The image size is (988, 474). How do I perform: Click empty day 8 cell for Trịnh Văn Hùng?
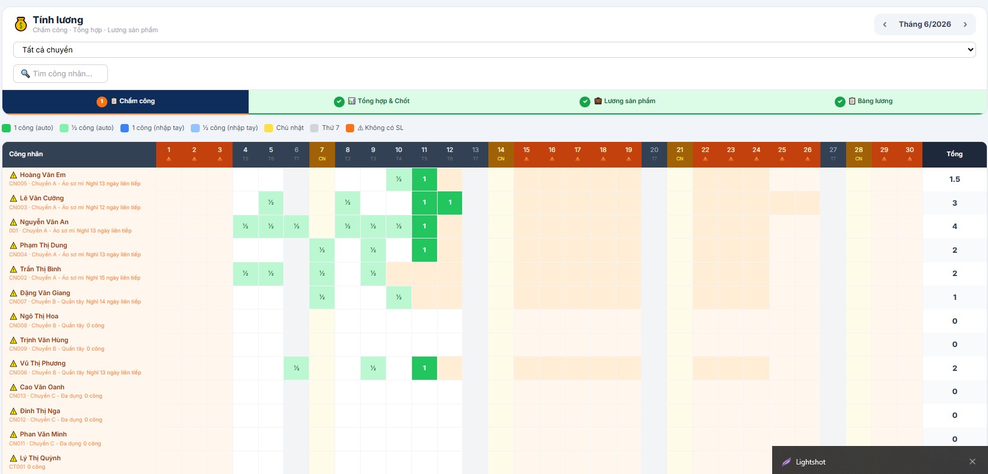pos(348,345)
